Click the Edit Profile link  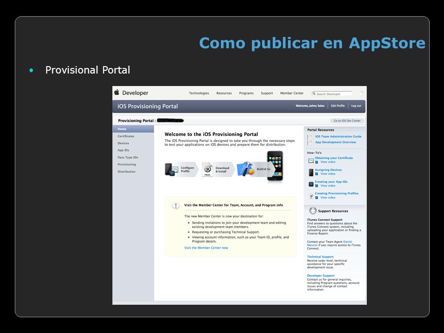(338, 105)
